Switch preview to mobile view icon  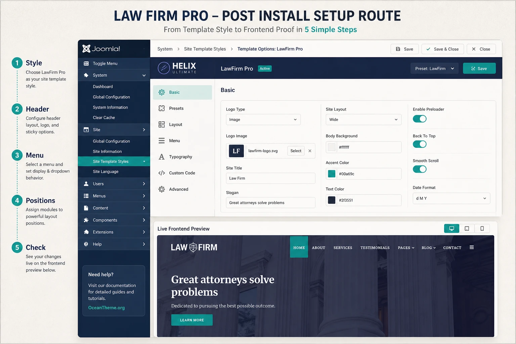[482, 228]
